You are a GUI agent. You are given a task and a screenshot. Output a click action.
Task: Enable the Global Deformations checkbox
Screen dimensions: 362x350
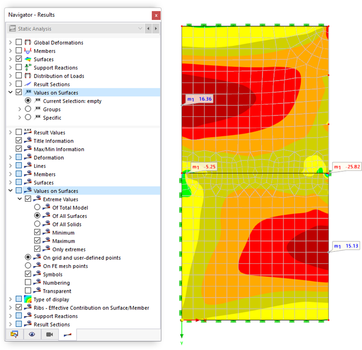coord(19,42)
